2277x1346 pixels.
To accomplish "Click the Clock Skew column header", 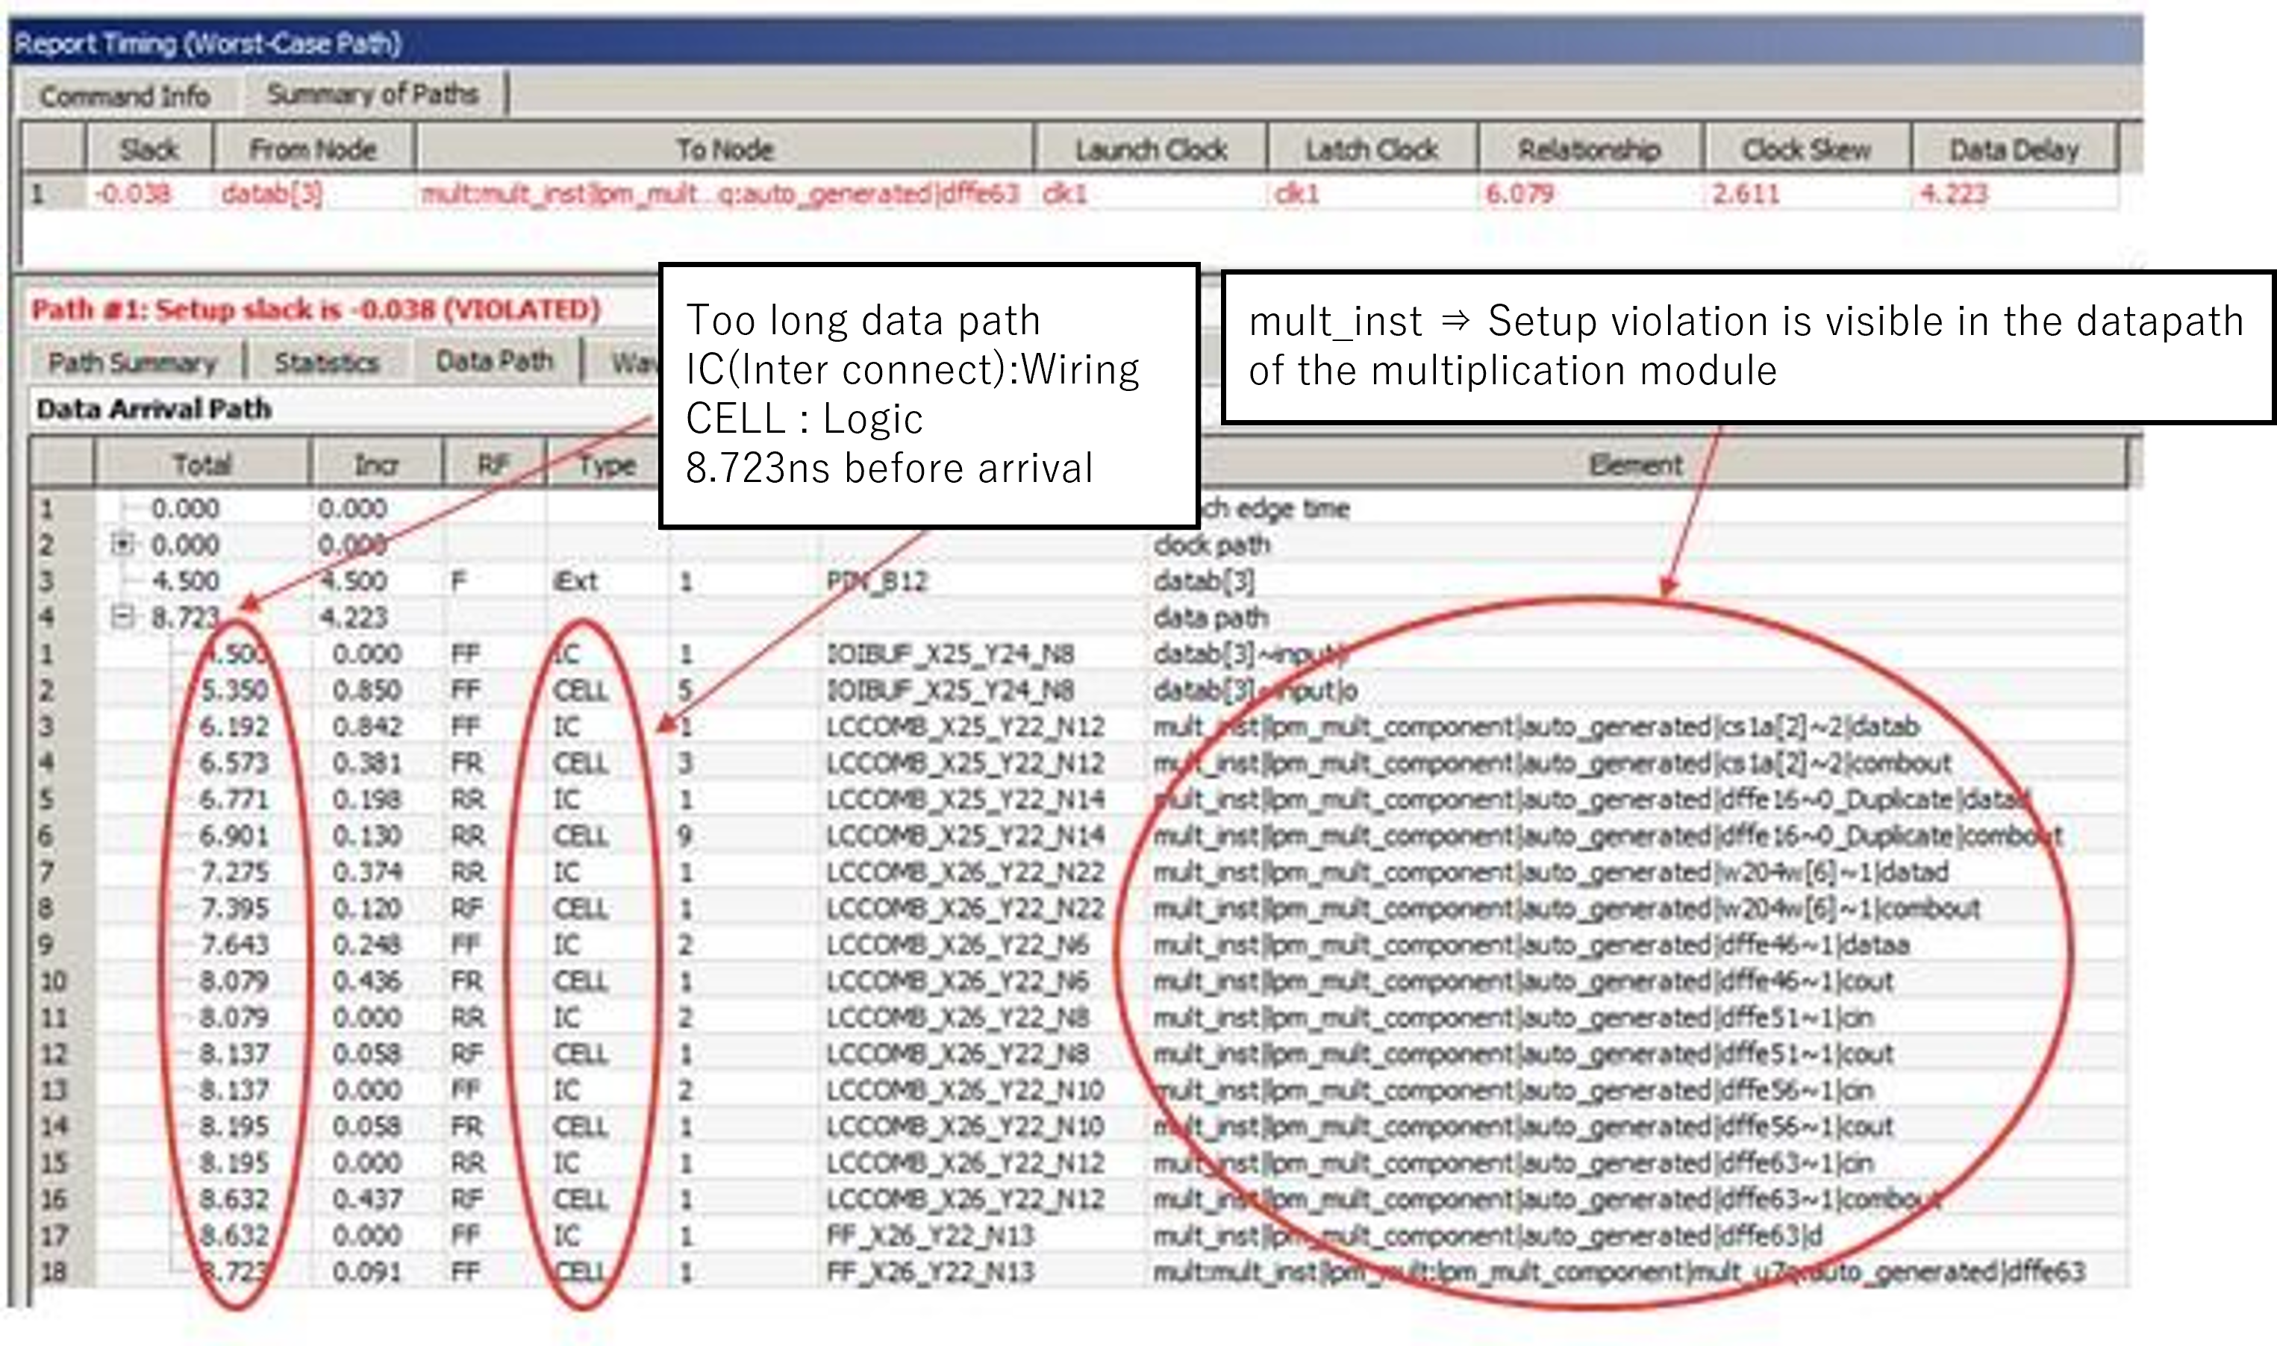I will (x=1806, y=148).
